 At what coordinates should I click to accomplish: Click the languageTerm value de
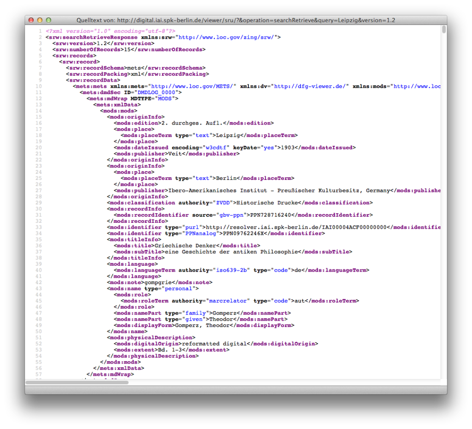point(298,270)
